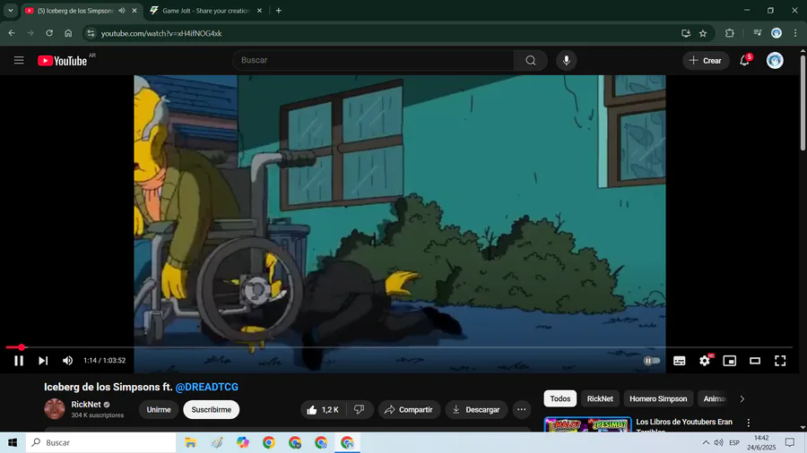Image resolution: width=807 pixels, height=453 pixels.
Task: Activate the miniplayer
Action: point(729,361)
